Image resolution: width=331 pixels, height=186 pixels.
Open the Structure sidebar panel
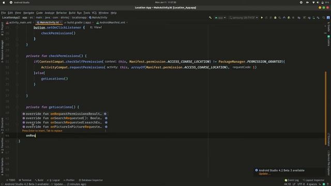pos(2,126)
